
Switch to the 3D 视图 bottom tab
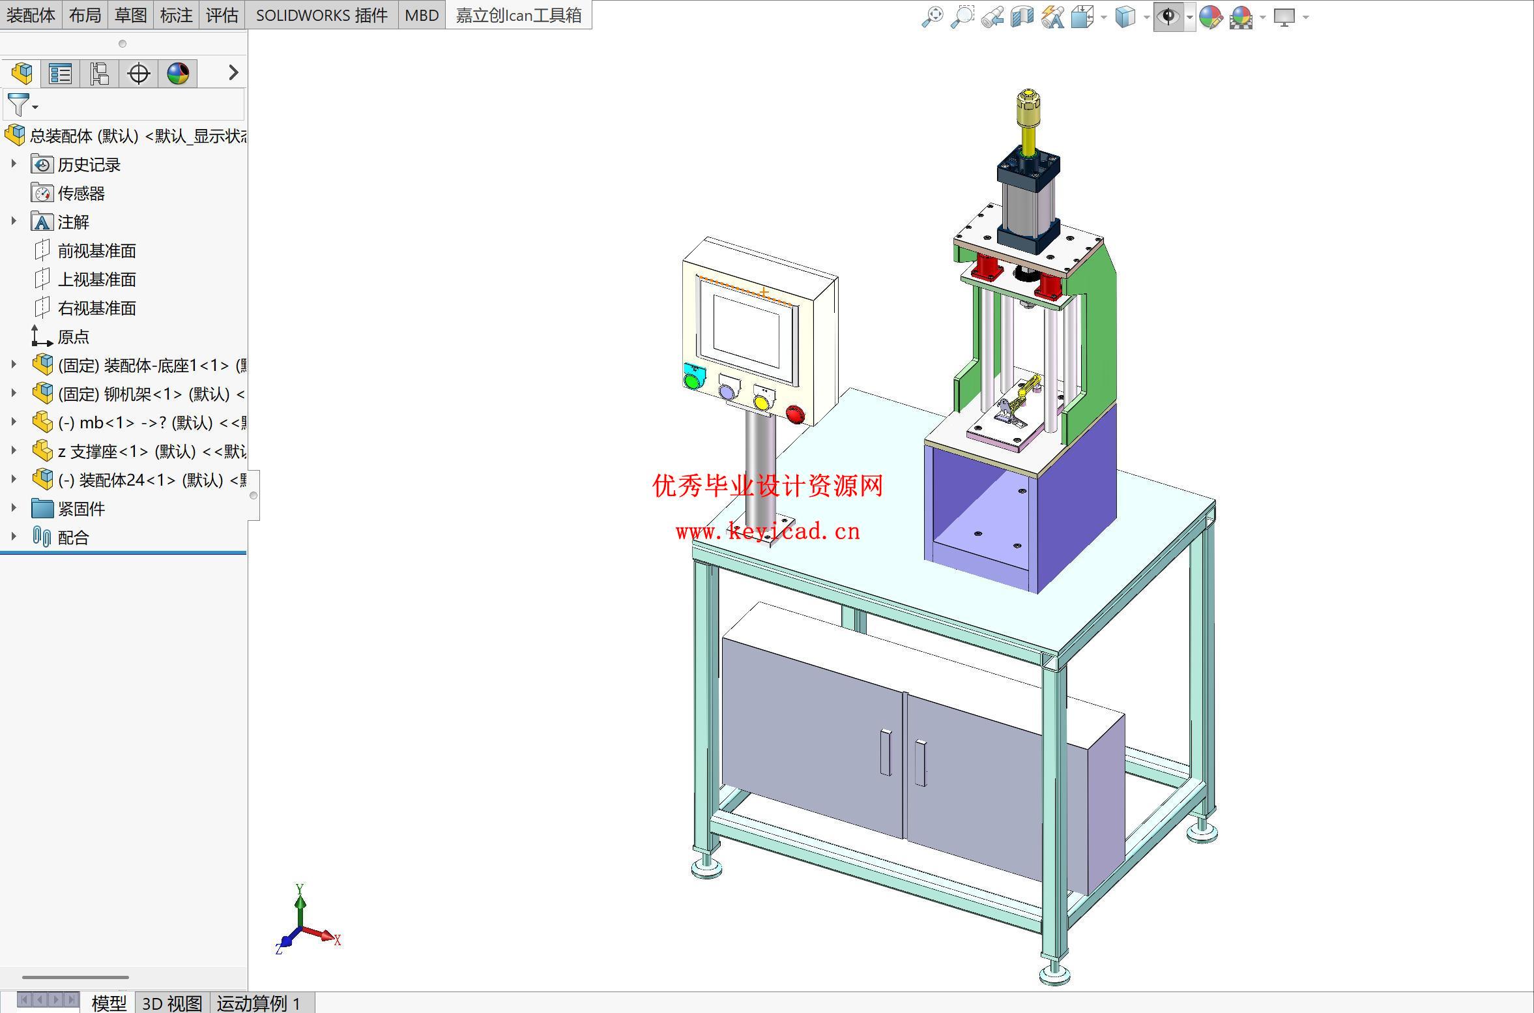[x=172, y=1003]
